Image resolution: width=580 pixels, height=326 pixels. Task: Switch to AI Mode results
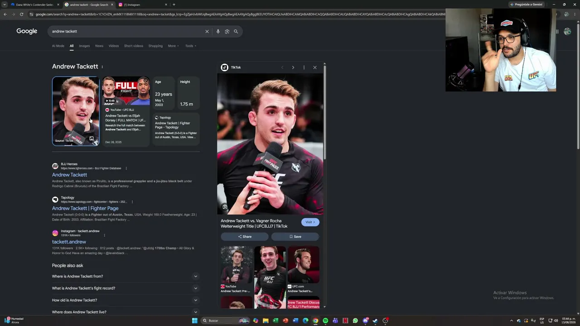[x=58, y=46]
